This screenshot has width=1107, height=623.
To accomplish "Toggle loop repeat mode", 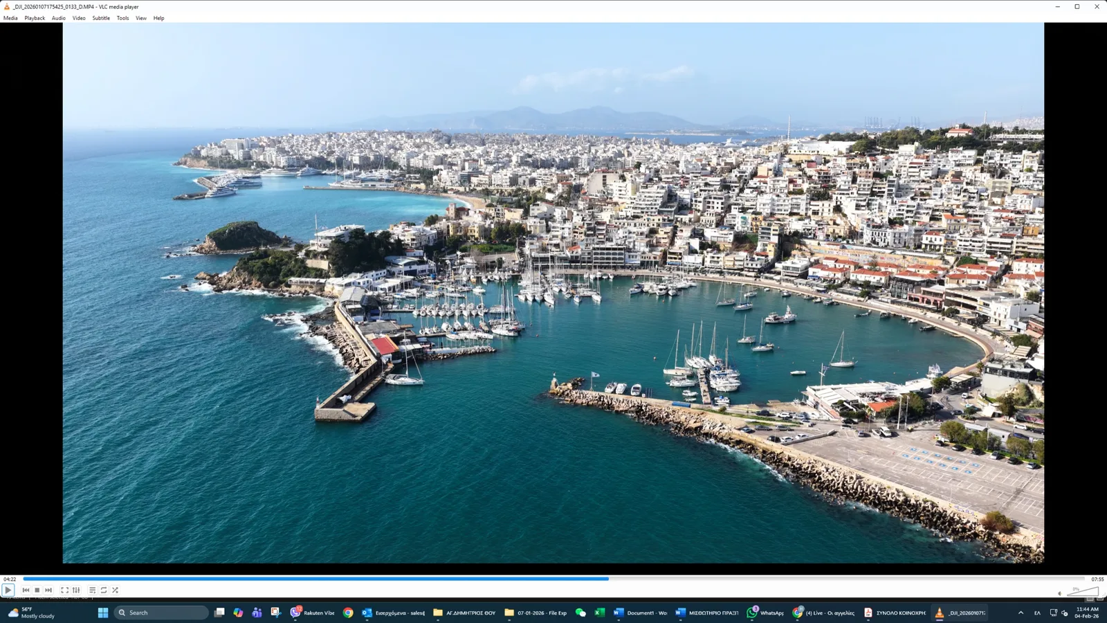I will (104, 590).
